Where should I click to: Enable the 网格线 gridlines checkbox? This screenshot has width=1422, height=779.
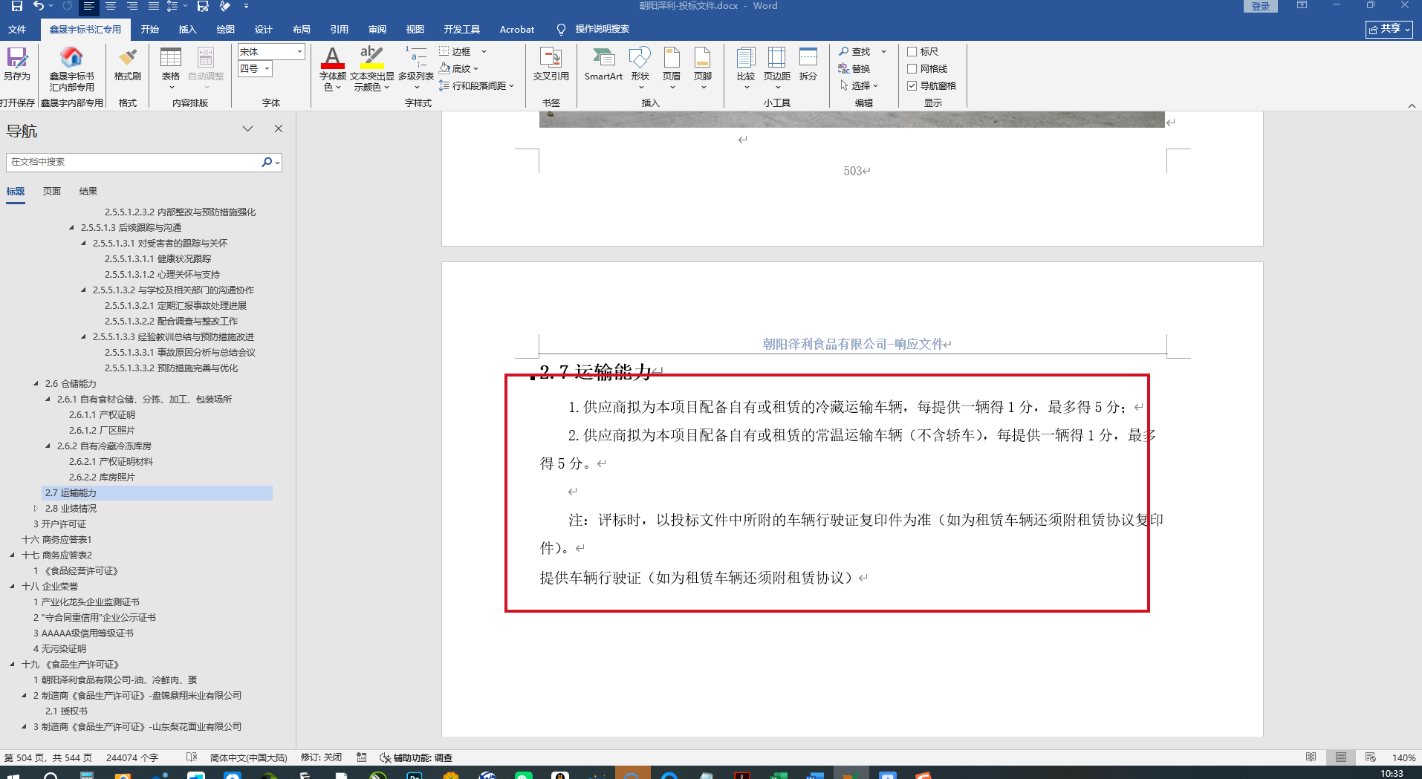pyautogui.click(x=912, y=68)
